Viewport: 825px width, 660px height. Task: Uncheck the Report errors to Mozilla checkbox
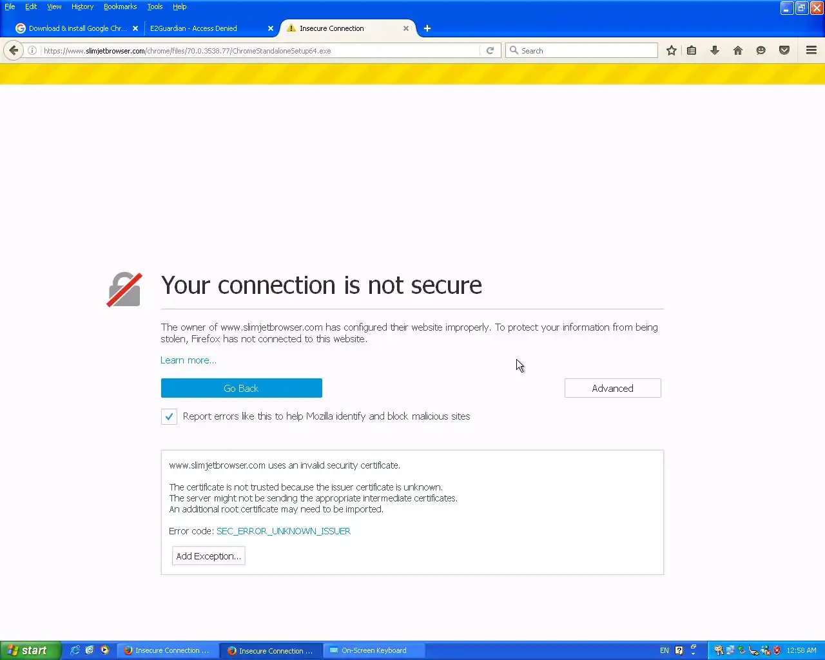pyautogui.click(x=169, y=416)
